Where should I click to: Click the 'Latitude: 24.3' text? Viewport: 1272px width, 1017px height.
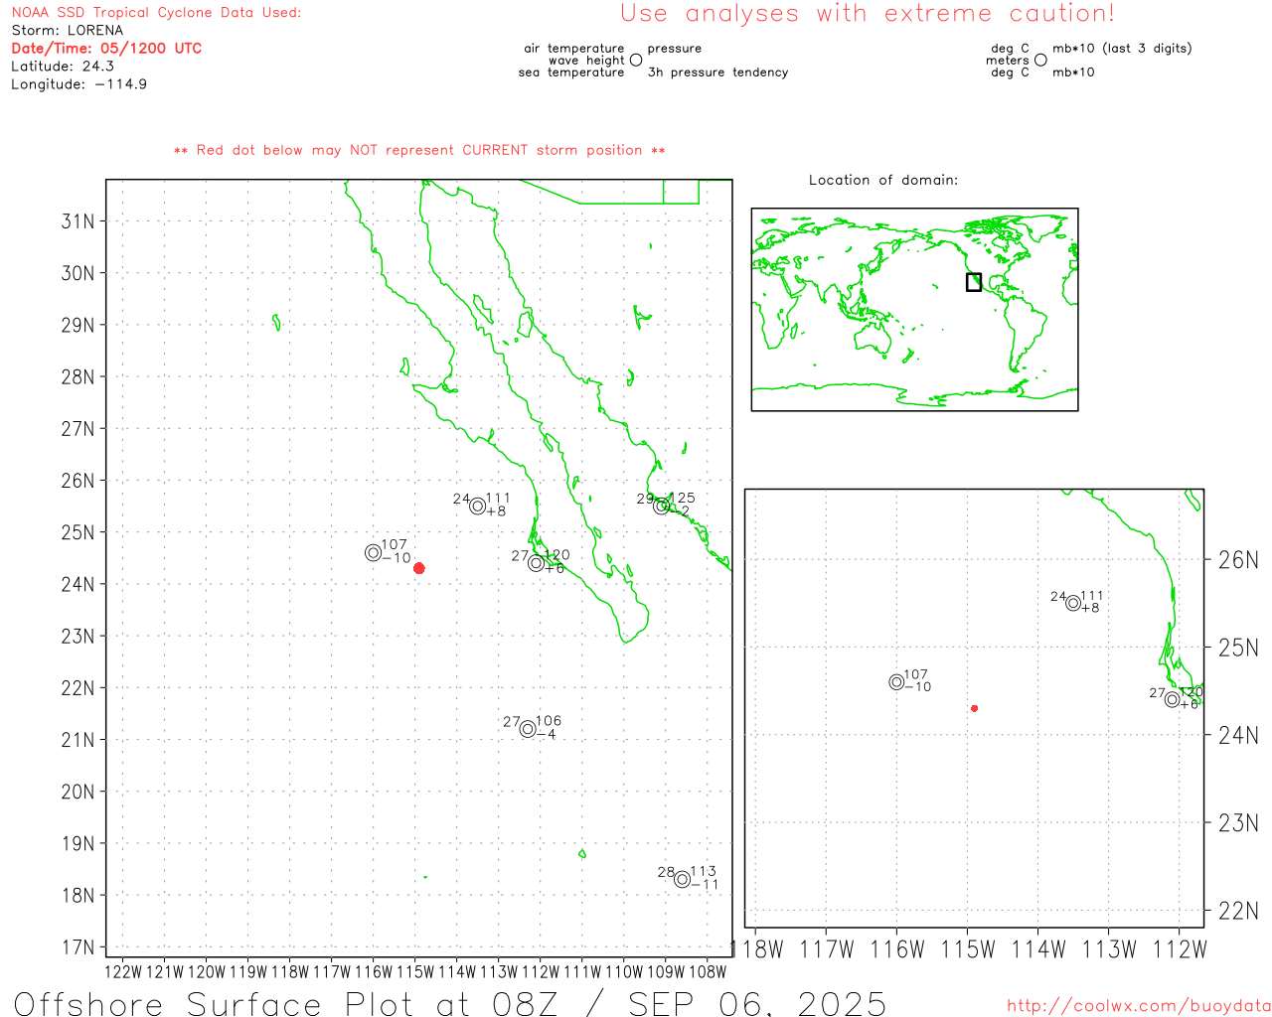point(63,67)
